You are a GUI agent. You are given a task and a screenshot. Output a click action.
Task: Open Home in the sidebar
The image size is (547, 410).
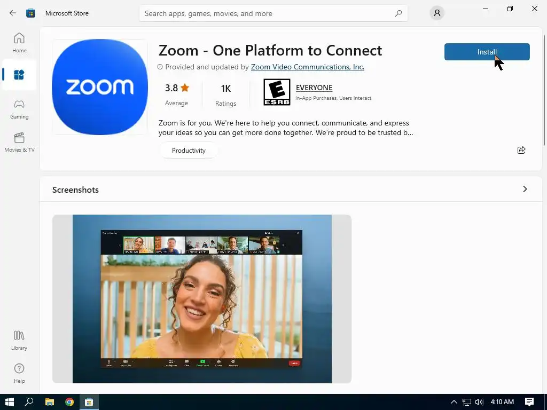coord(19,43)
